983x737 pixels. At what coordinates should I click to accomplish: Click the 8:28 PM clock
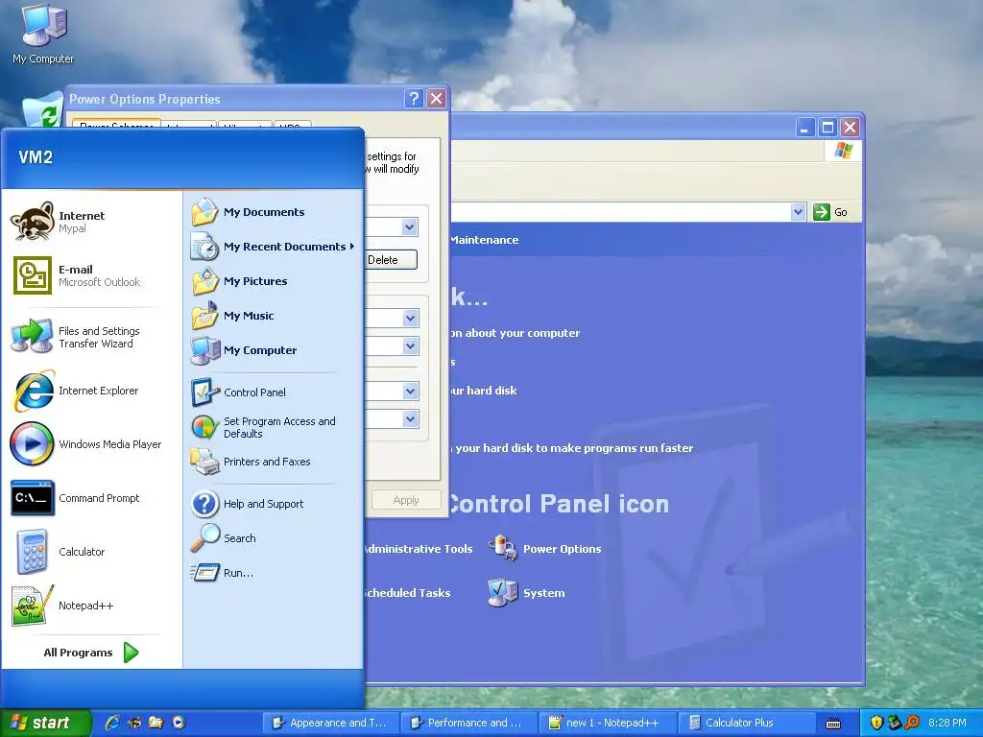point(947,723)
